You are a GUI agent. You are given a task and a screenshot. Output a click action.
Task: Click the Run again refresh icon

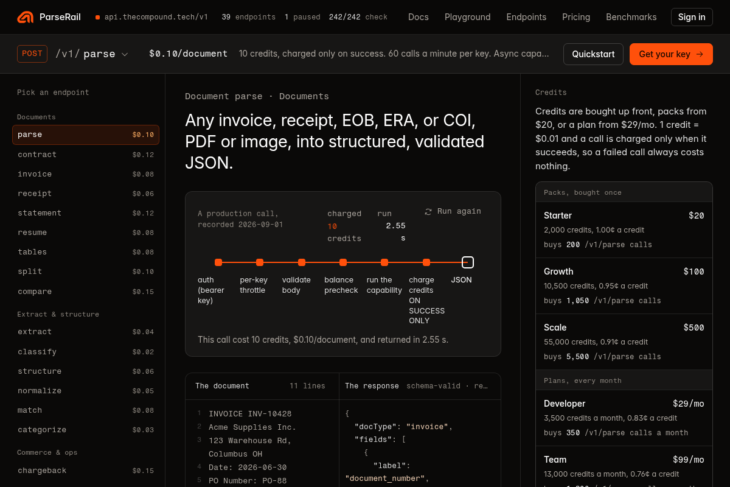428,211
